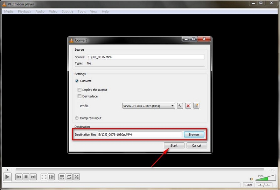The width and height of the screenshot is (280, 190).
Task: Maximize the Convert dialog
Action: [x=194, y=39]
